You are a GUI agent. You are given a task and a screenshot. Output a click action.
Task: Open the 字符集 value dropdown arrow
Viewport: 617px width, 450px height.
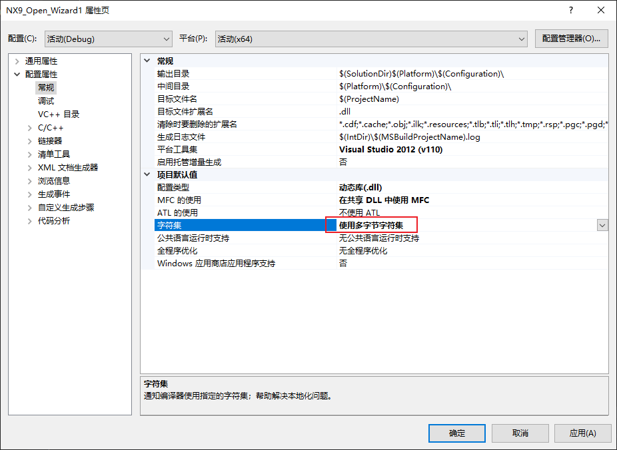[x=602, y=226]
